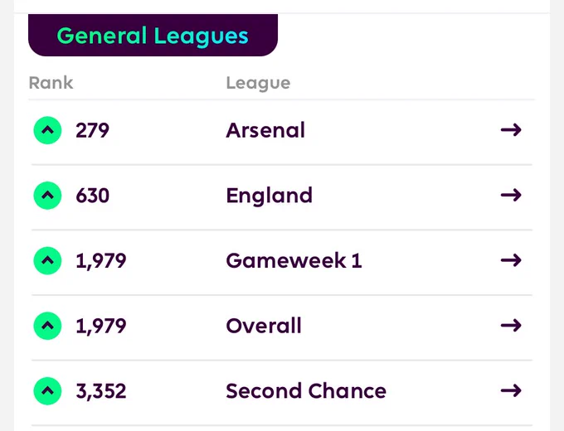Click the rank number 3,352
The image size is (564, 431).
tap(101, 391)
